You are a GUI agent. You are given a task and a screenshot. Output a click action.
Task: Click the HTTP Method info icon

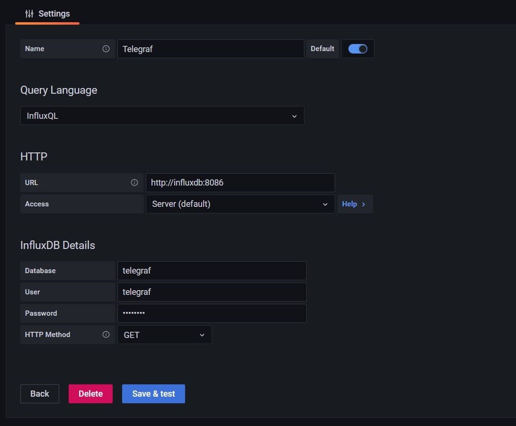(x=106, y=335)
